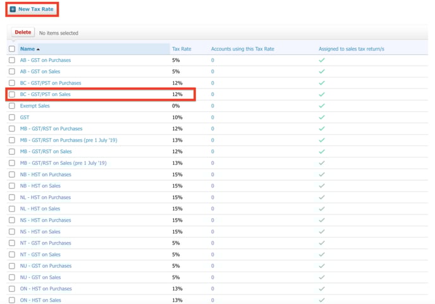The height and width of the screenshot is (304, 435).
Task: Tick the checkbox next to the GST row
Action: point(12,118)
